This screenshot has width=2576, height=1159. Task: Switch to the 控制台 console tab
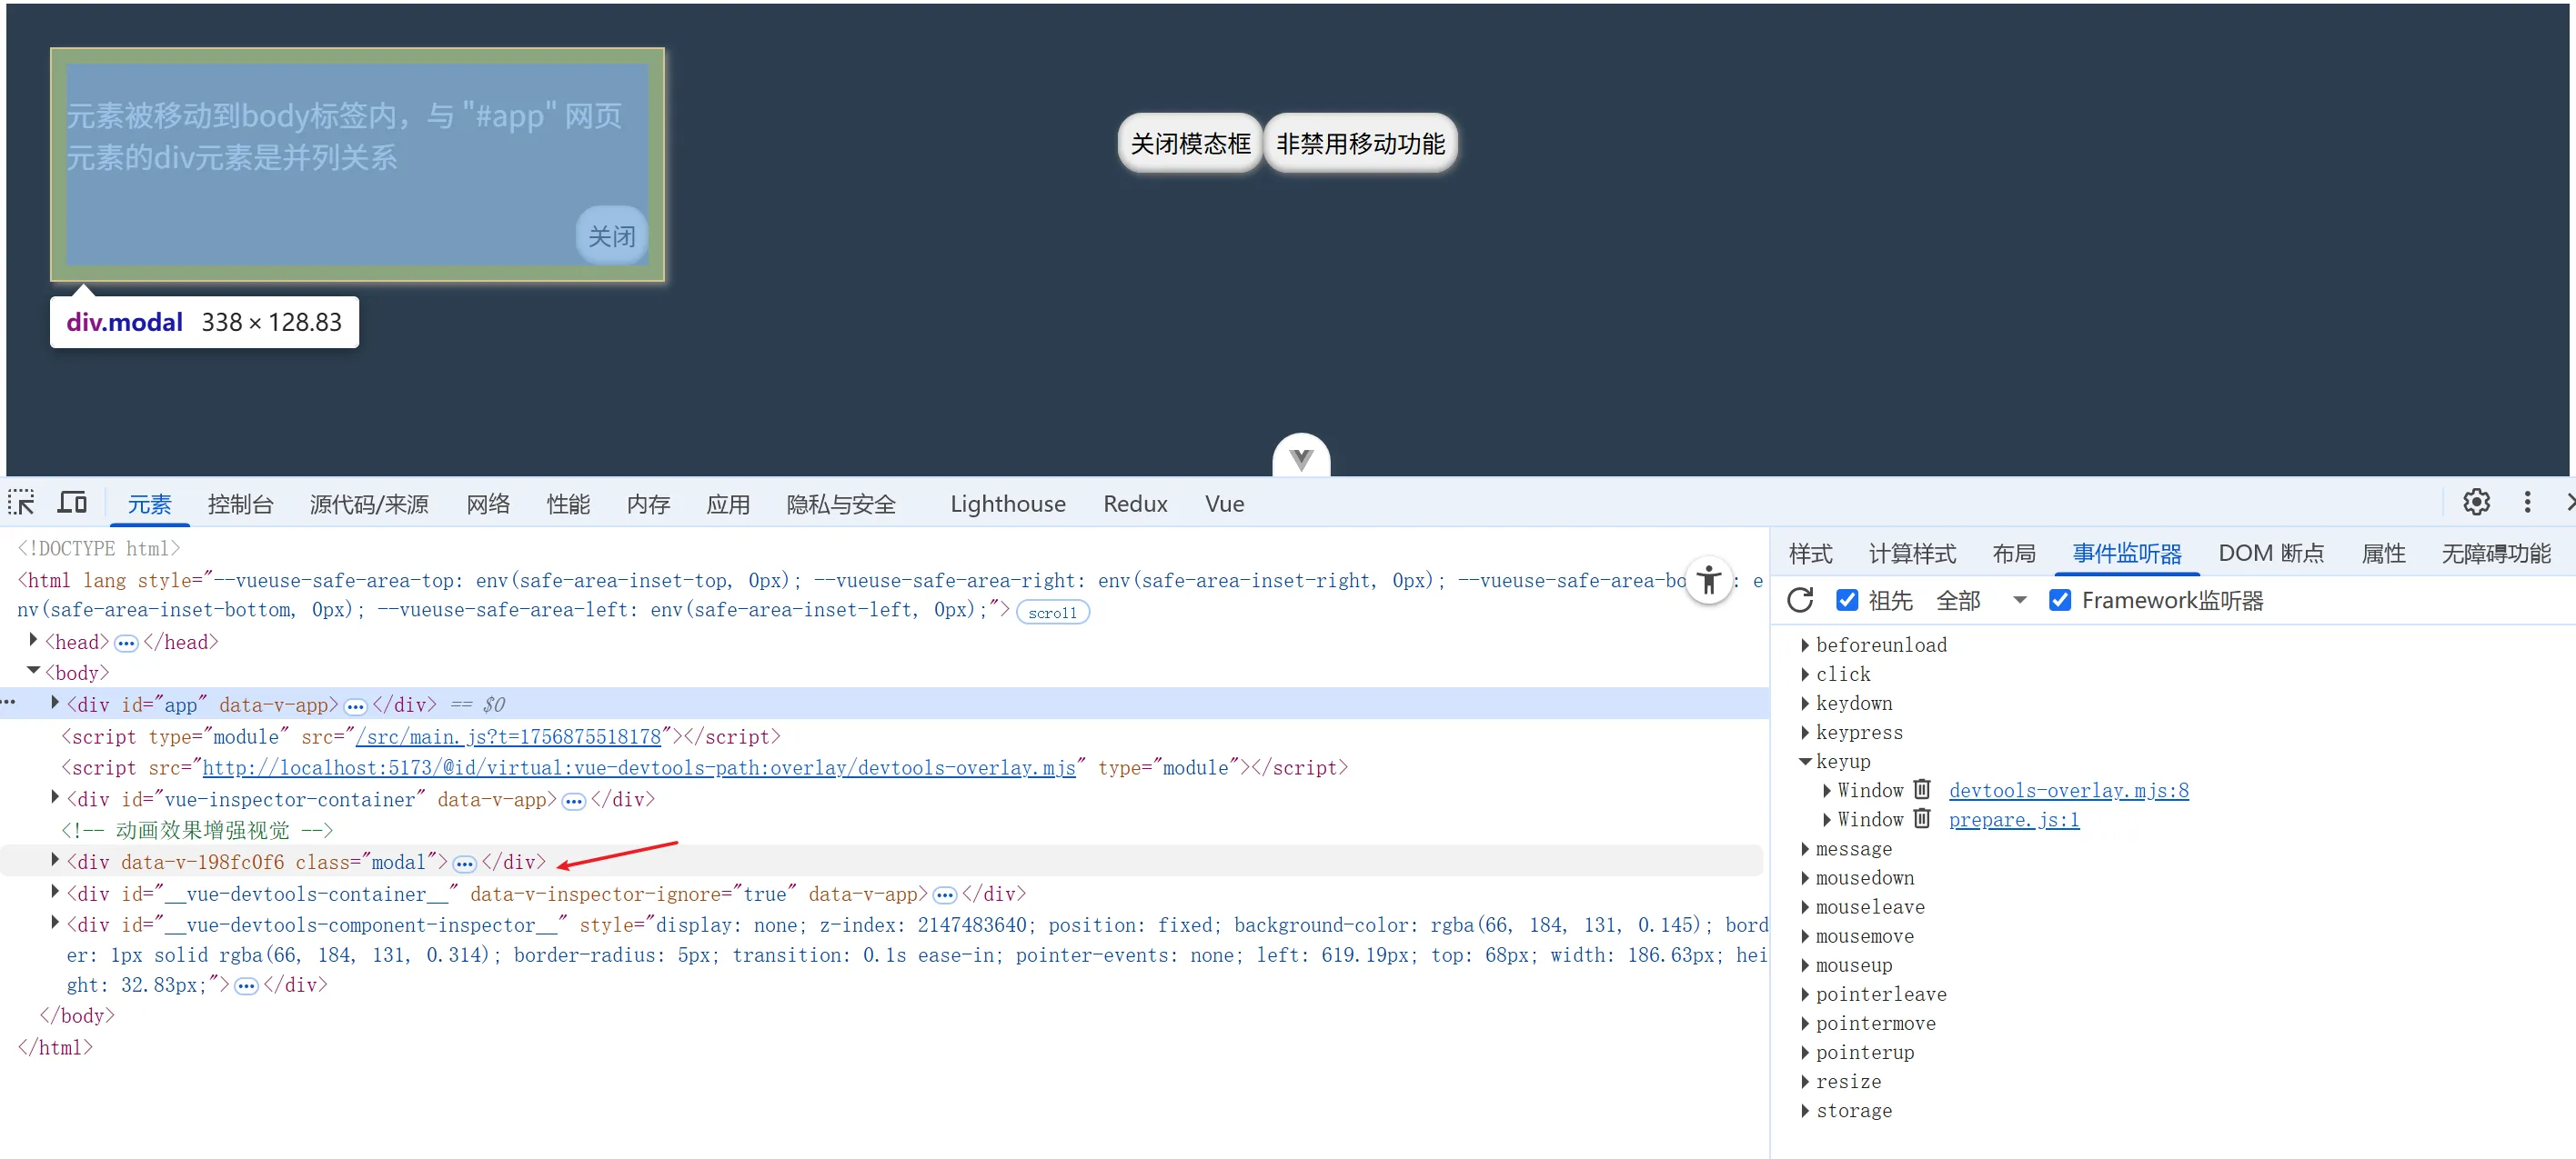pyautogui.click(x=240, y=505)
